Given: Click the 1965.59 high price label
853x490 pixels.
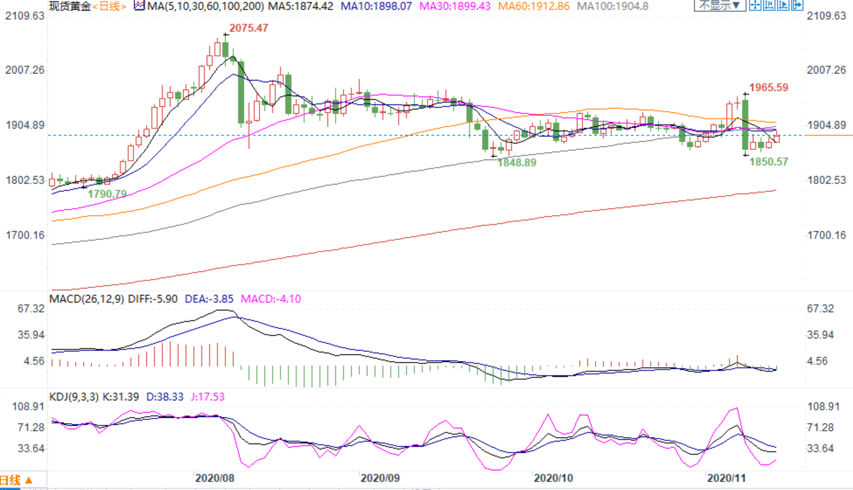Looking at the screenshot, I should tap(768, 87).
